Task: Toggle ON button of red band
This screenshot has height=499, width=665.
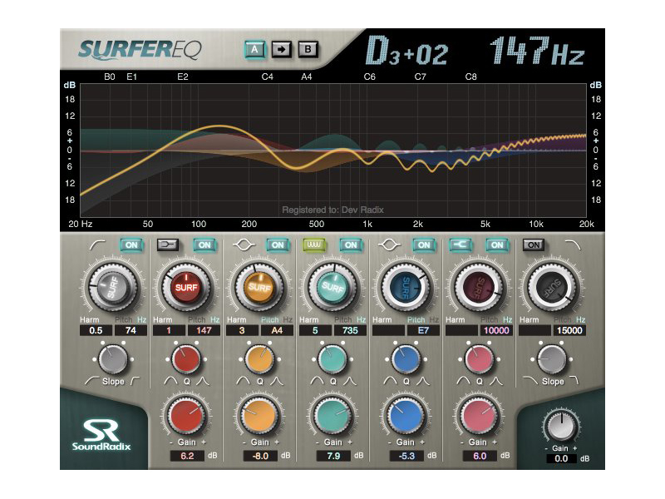Action: [204, 245]
